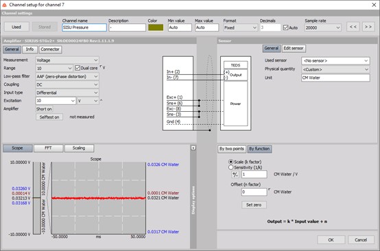Screen dimensions: 380x251
Task: Toggle the Auto decimals checkbox
Action: [285, 27]
